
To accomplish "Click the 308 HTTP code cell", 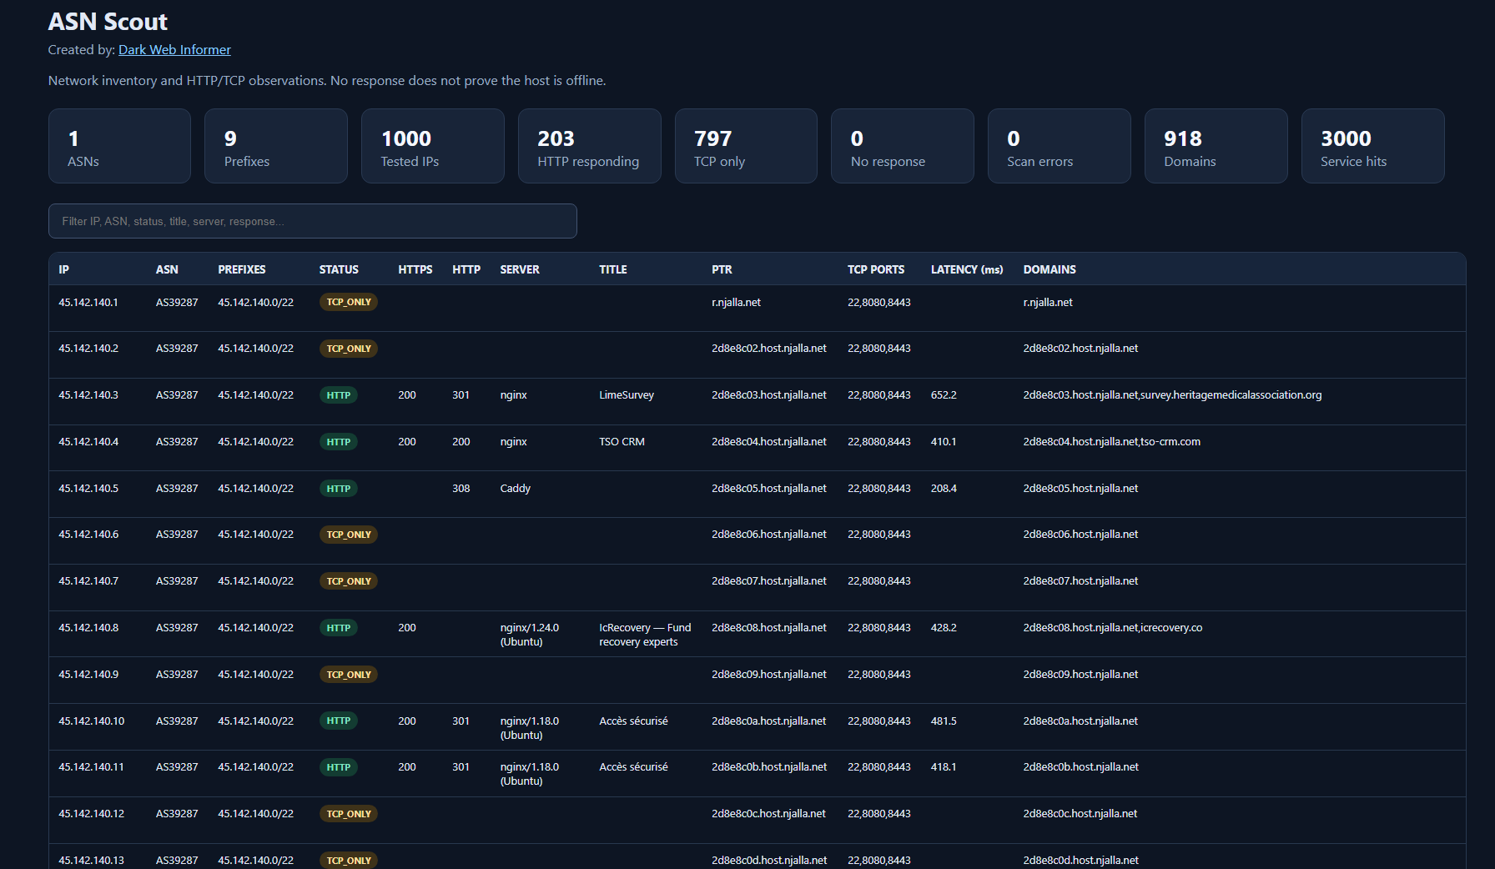I will pos(461,489).
